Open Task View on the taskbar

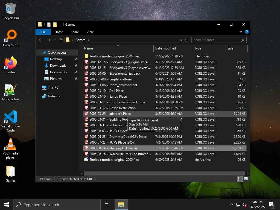[x=107, y=205]
